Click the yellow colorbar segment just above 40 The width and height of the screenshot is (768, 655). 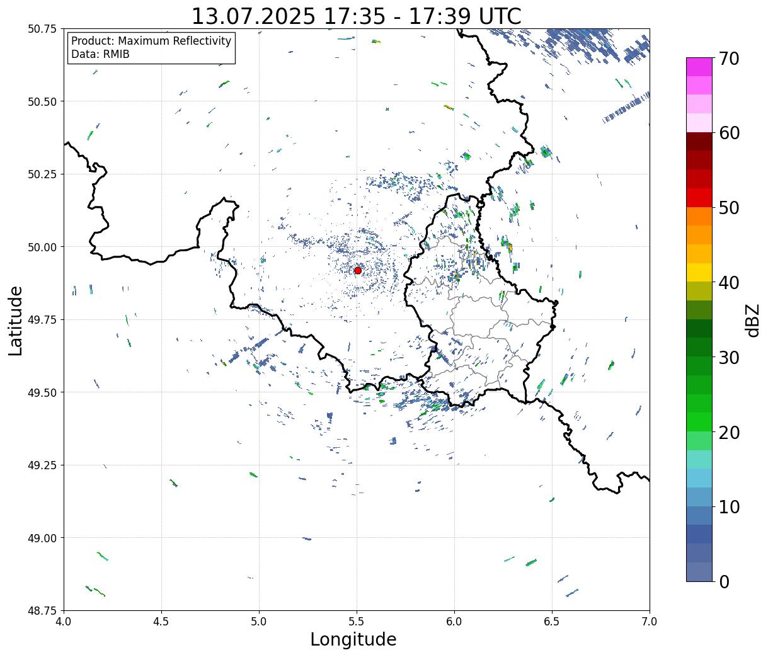[x=699, y=272]
